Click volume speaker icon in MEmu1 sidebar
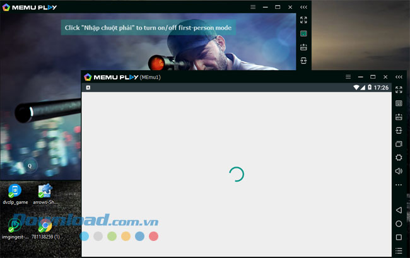 (x=399, y=171)
